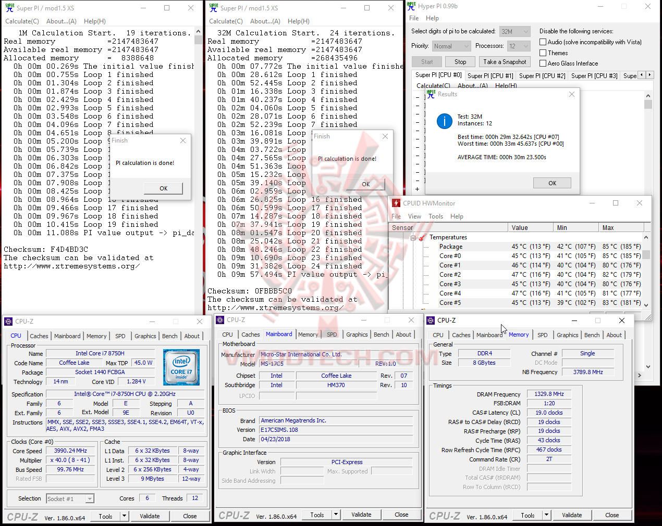Select Core #3 temperature row
Screen dimensions: 662x526
click(540, 284)
